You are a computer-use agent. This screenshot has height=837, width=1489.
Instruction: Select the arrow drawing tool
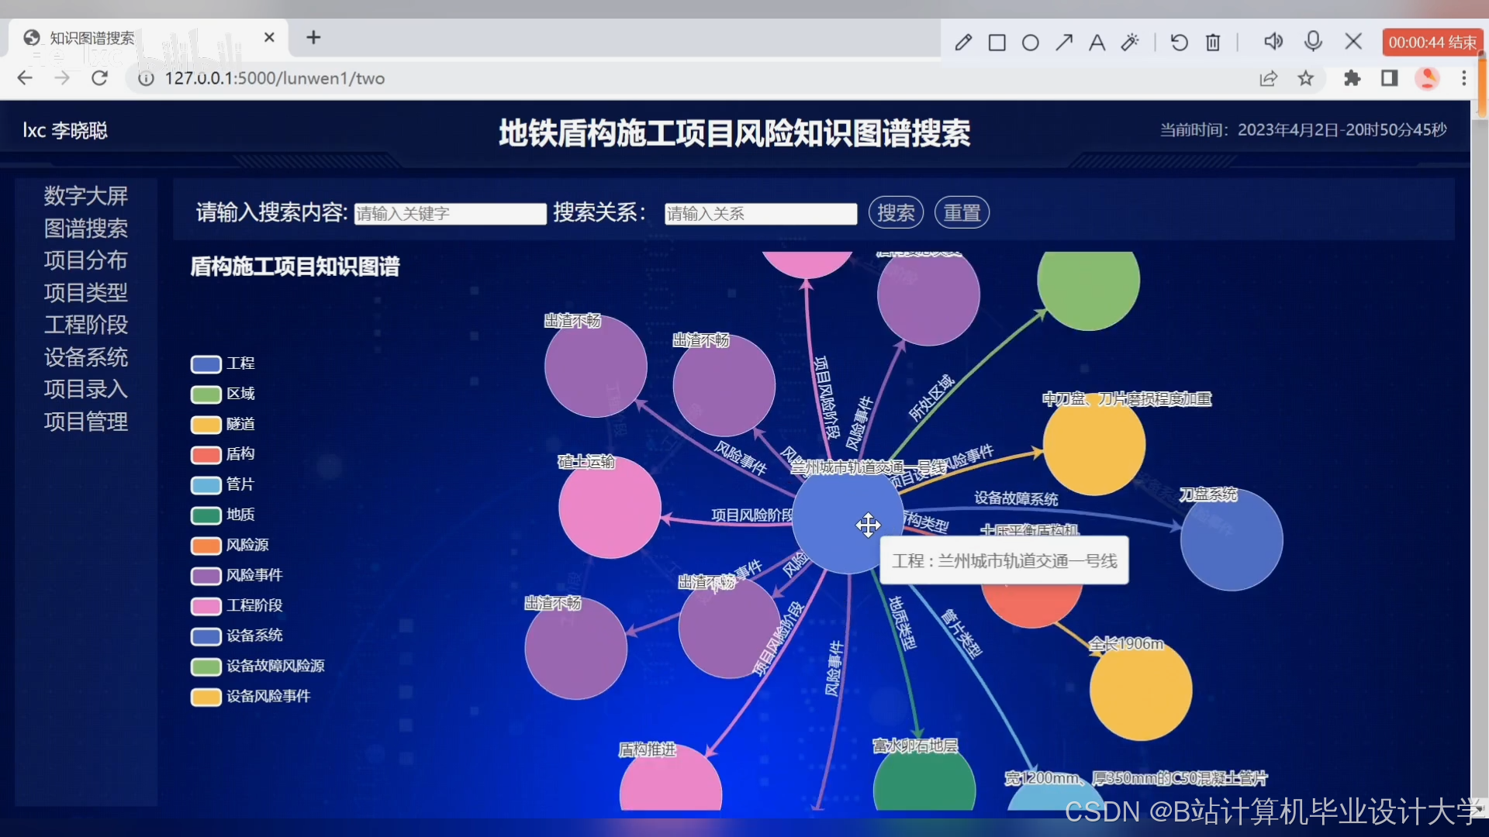(x=1064, y=42)
